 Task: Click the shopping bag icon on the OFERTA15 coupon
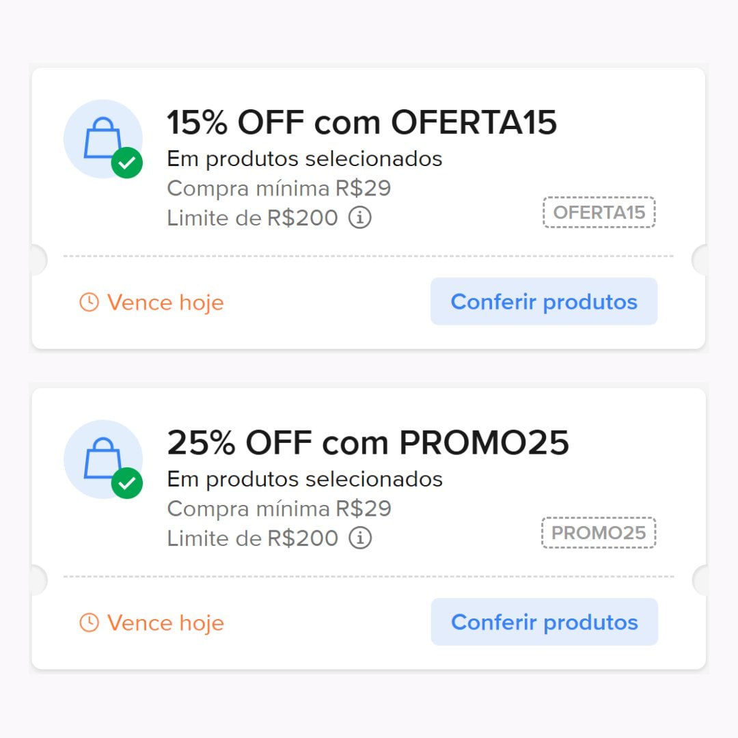(102, 137)
